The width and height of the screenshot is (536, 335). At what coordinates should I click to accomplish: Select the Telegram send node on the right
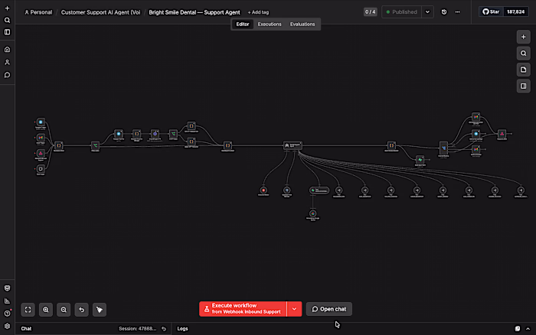coord(476,134)
